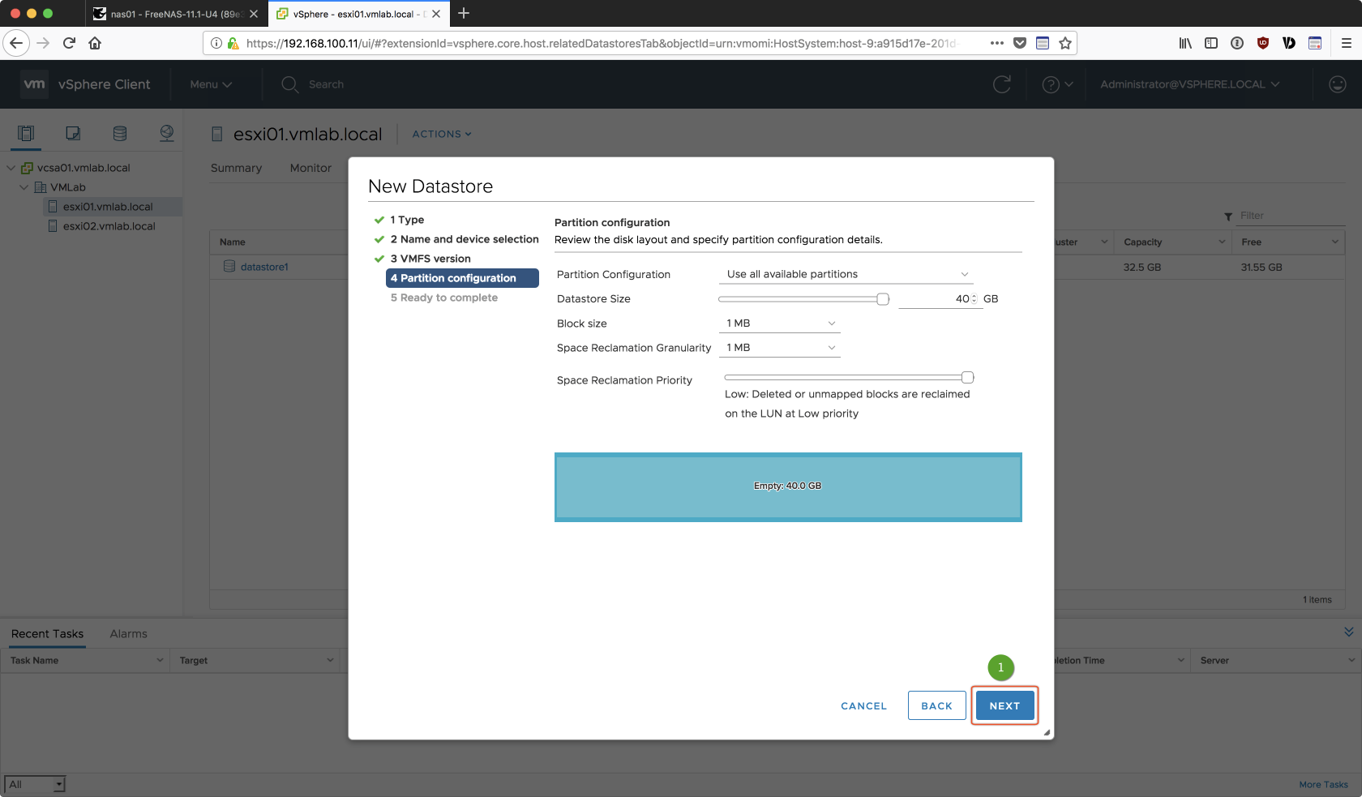Expand the Partition Configuration dropdown
The width and height of the screenshot is (1362, 797).
point(847,274)
